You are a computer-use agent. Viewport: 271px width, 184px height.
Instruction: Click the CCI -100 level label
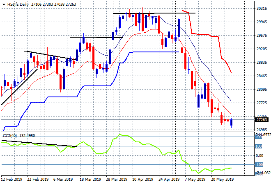pos(259,165)
